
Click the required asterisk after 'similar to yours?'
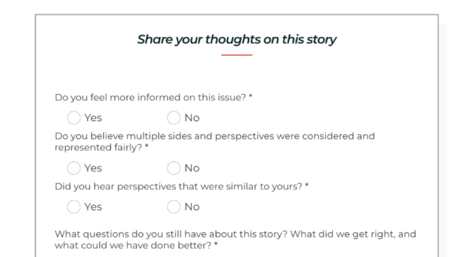pos(307,186)
